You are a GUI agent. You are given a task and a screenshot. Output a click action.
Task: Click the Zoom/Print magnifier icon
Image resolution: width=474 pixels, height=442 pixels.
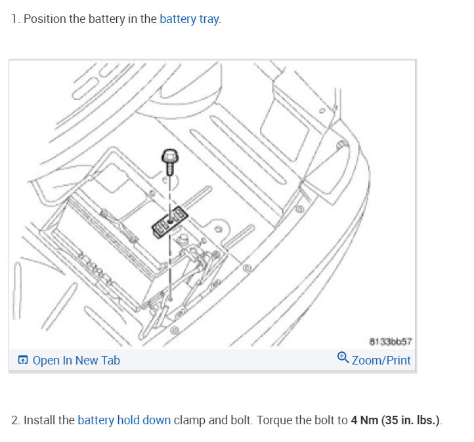point(343,357)
